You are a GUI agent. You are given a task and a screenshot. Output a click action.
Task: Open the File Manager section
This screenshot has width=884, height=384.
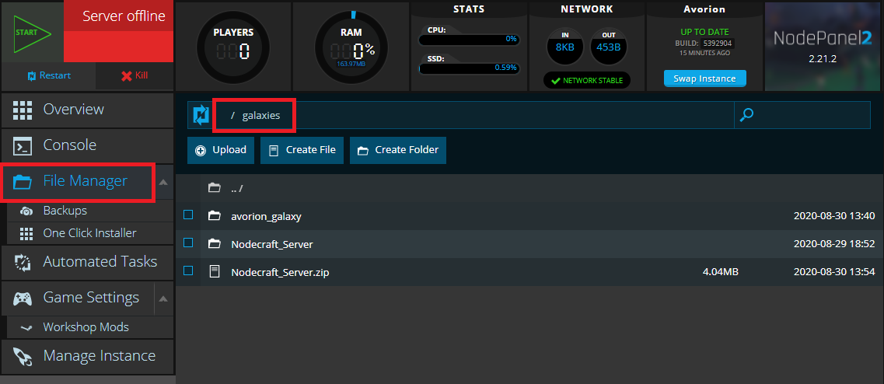[78, 181]
